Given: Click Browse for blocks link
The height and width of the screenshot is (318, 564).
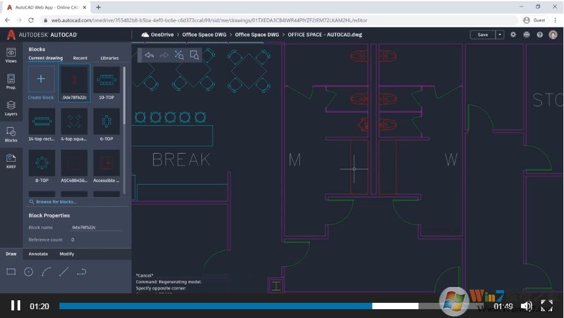Looking at the screenshot, I should [56, 202].
